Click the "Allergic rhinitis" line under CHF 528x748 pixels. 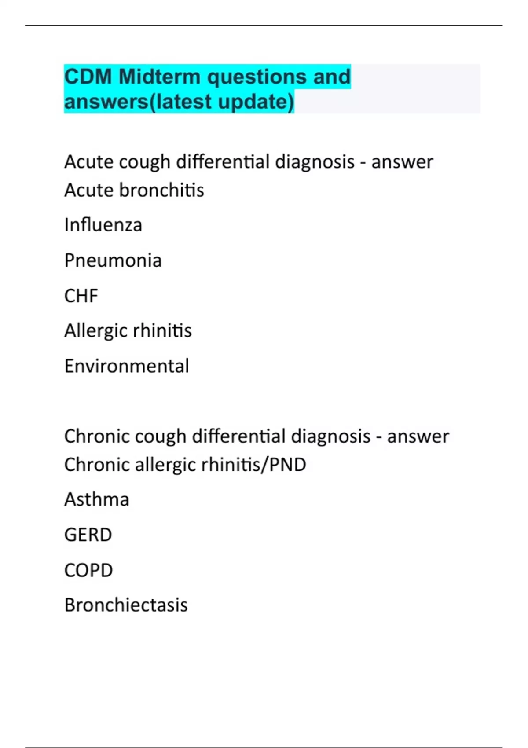coord(128,330)
